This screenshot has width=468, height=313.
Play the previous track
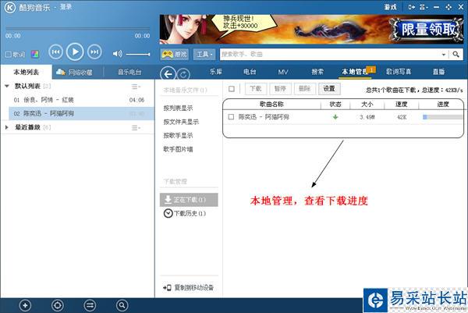(x=55, y=52)
